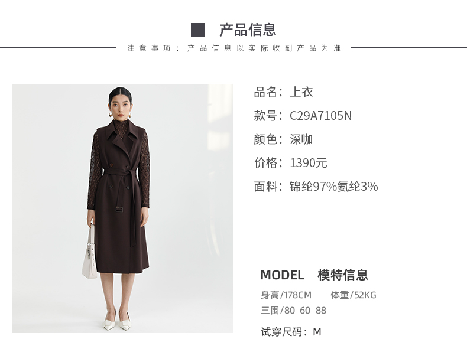
Task: Click the 品名 上衣 line
Action: (283, 92)
